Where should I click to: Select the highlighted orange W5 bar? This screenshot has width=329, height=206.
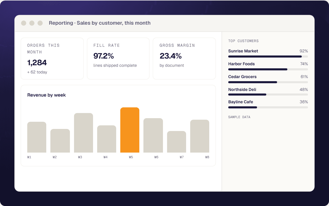pyautogui.click(x=130, y=130)
